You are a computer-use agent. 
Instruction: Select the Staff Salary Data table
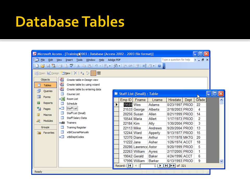pyautogui.click(x=77, y=118)
